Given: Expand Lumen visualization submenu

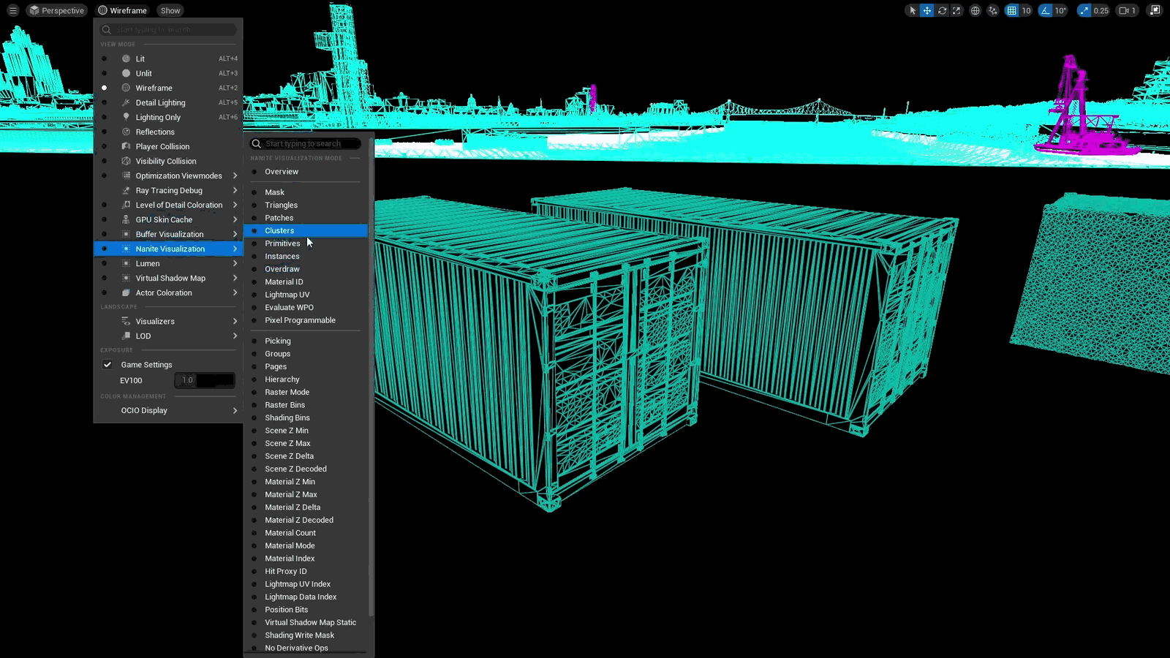Looking at the screenshot, I should click(x=168, y=263).
